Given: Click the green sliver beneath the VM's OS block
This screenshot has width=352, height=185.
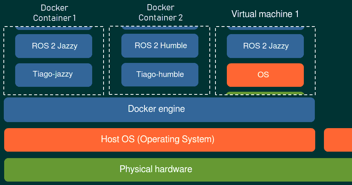Looking at the screenshot, I should 266,93.
